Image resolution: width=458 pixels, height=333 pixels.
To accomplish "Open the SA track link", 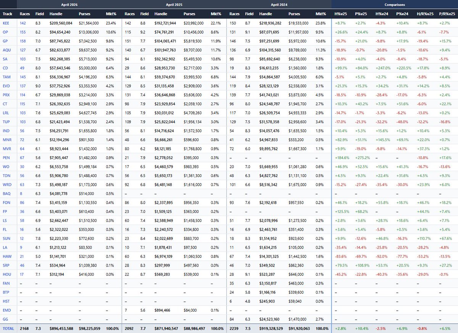I will click(x=5, y=58).
